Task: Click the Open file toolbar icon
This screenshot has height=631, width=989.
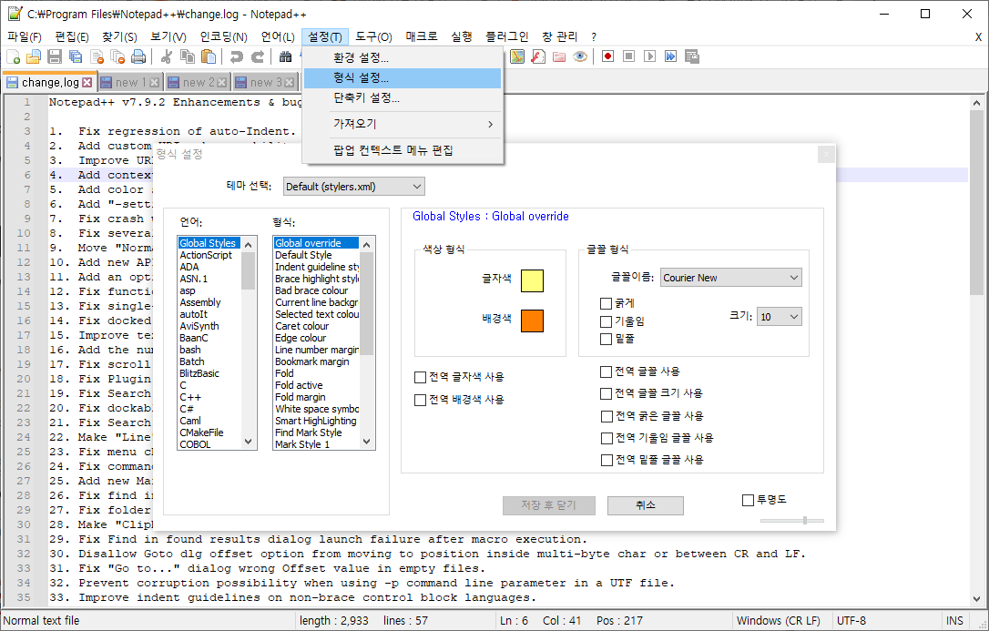Action: coord(34,56)
